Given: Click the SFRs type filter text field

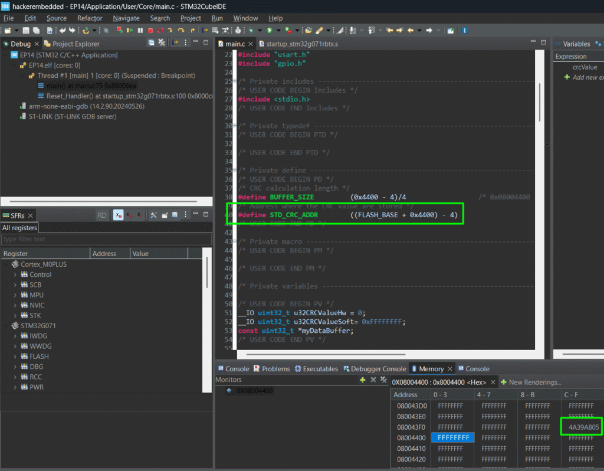Looking at the screenshot, I should 106,239.
